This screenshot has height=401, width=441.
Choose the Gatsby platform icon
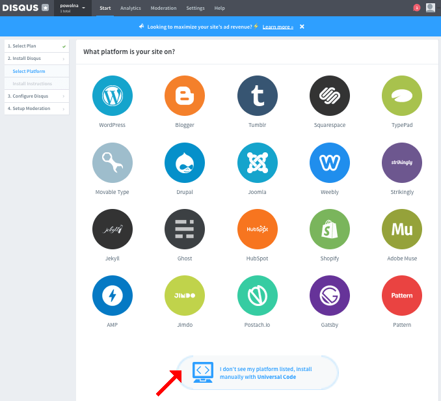pyautogui.click(x=330, y=296)
